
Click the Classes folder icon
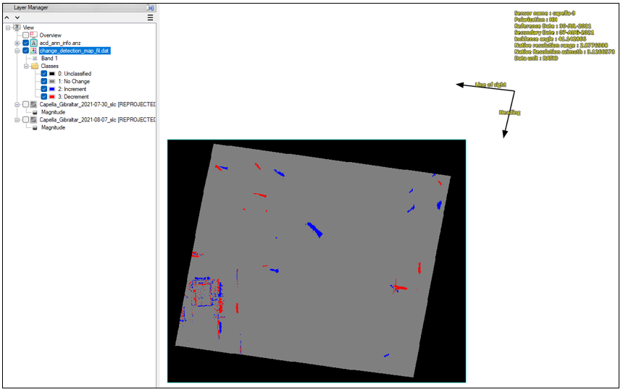point(34,66)
